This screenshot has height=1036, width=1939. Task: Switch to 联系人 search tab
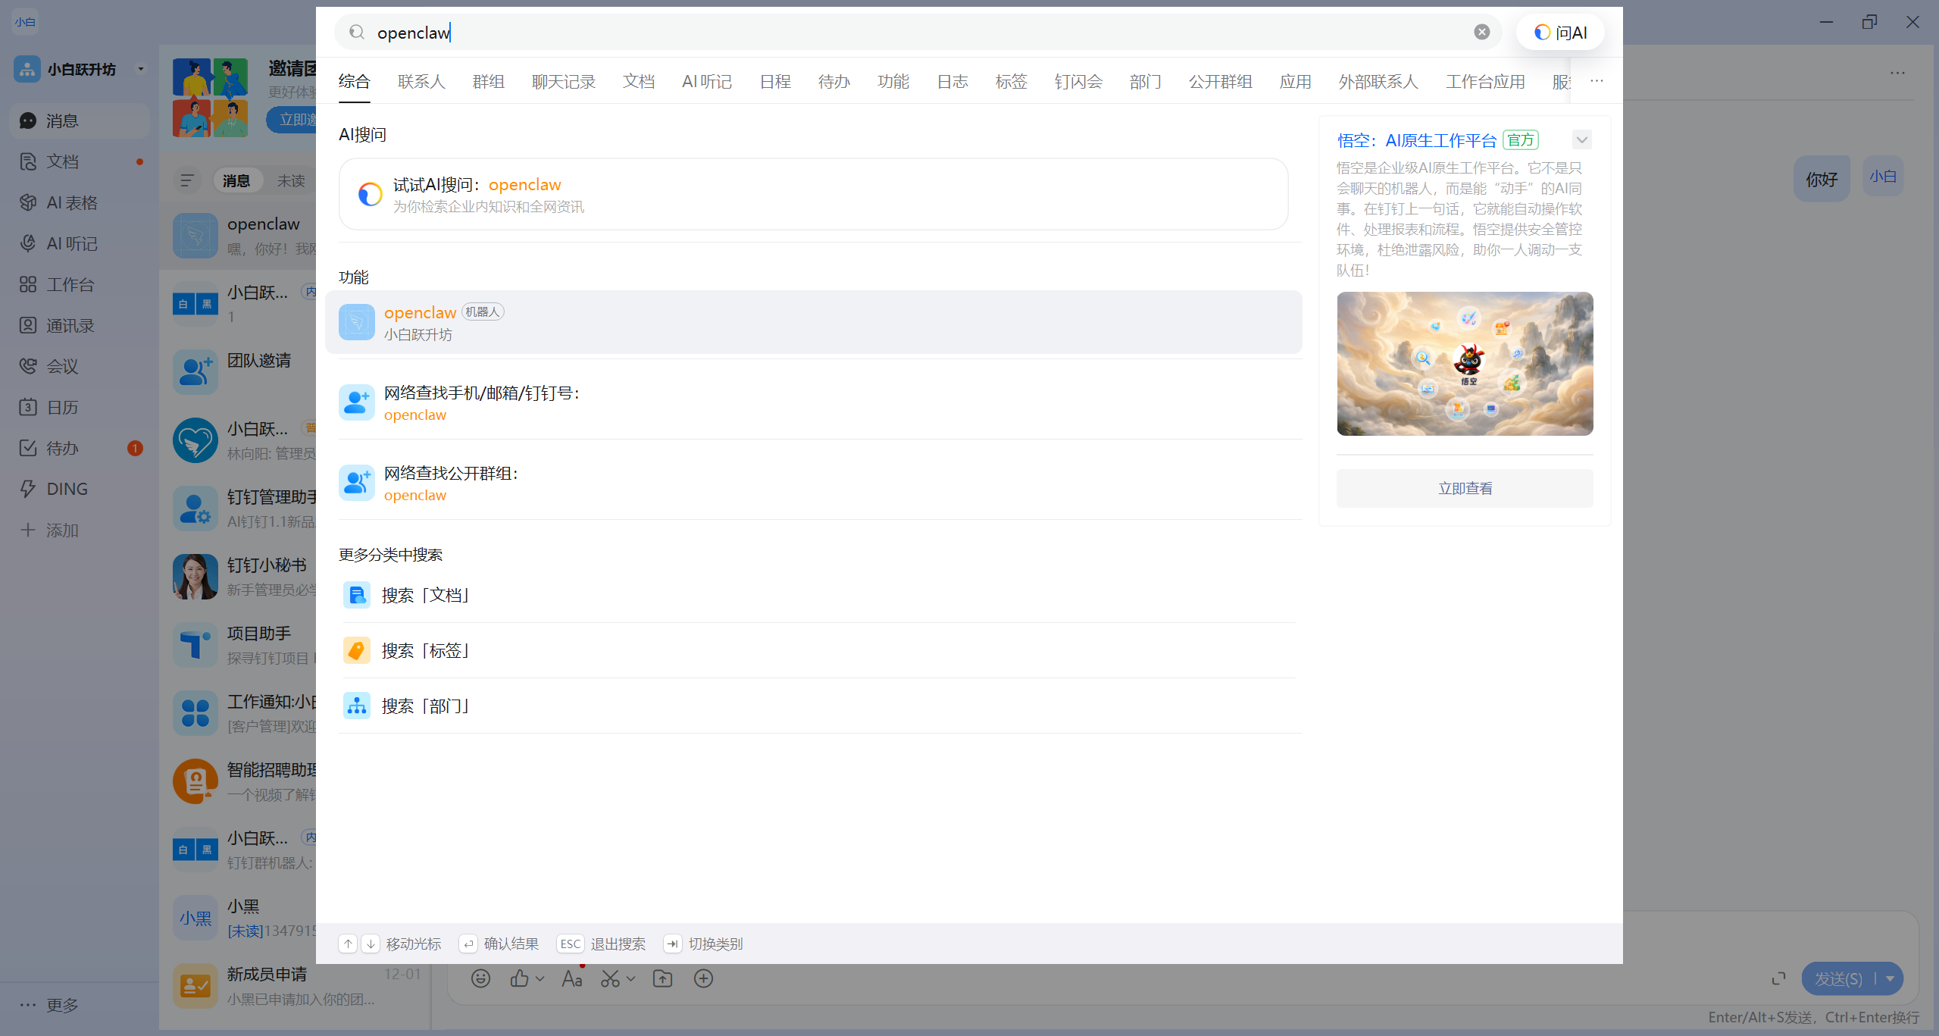coord(421,81)
